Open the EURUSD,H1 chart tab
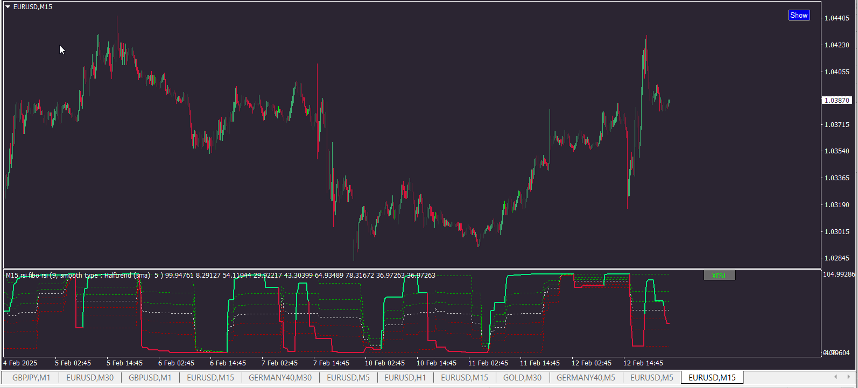Viewport: 858px width, 388px height. coord(405,378)
